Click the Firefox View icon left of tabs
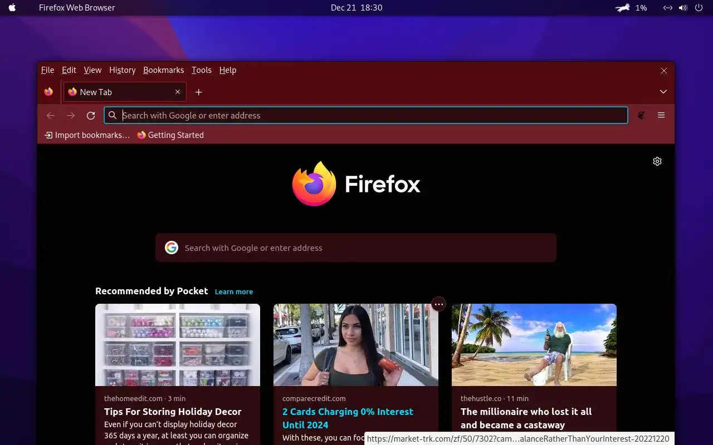This screenshot has height=445, width=713. coord(48,92)
